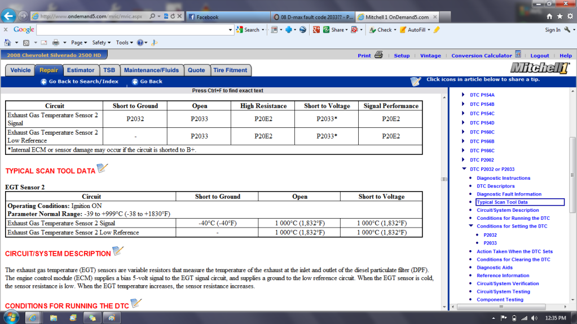This screenshot has width=577, height=324.
Task: Open the Component Testing link
Action: tap(500, 300)
